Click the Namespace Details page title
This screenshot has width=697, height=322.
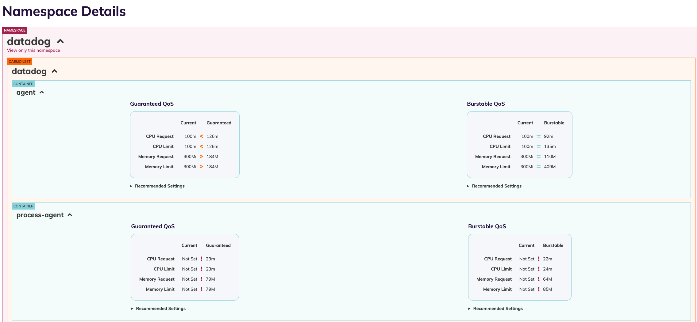(x=64, y=11)
